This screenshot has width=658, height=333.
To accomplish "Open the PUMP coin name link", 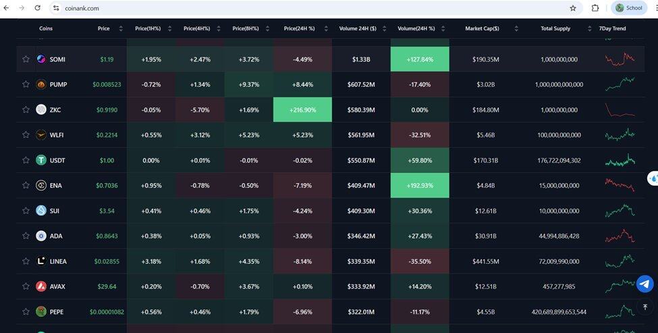I will (58, 85).
